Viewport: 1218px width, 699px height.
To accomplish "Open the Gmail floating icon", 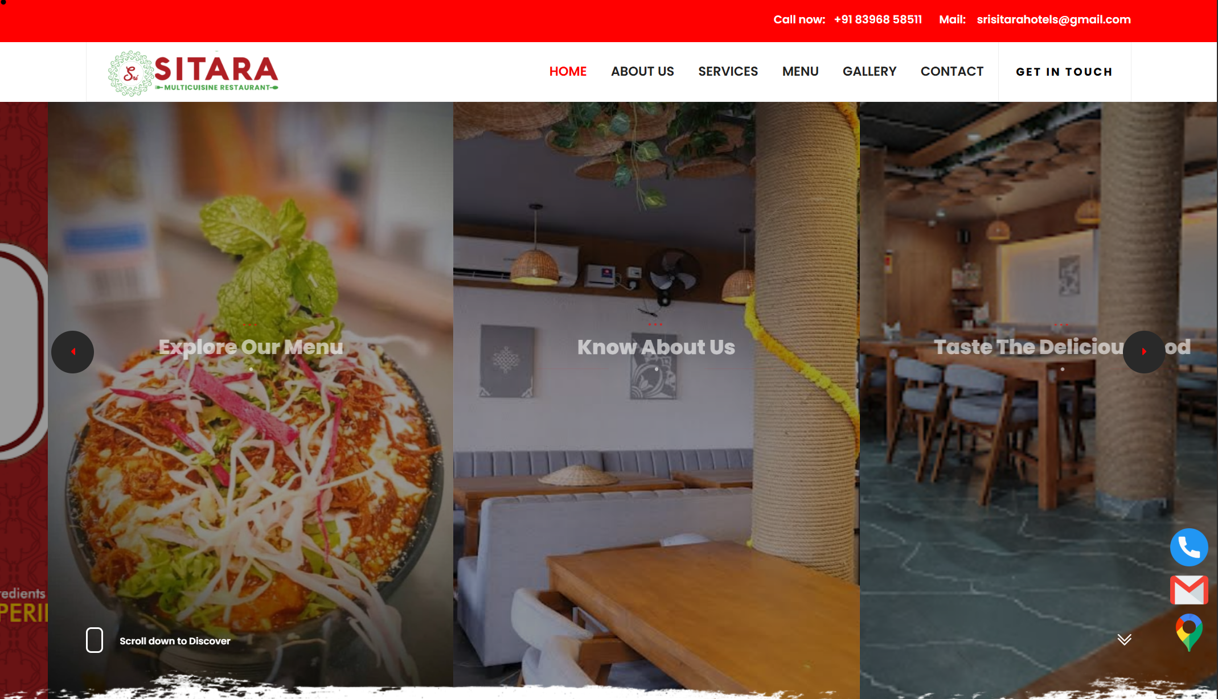I will point(1189,590).
